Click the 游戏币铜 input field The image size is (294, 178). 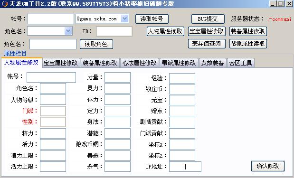118,144
